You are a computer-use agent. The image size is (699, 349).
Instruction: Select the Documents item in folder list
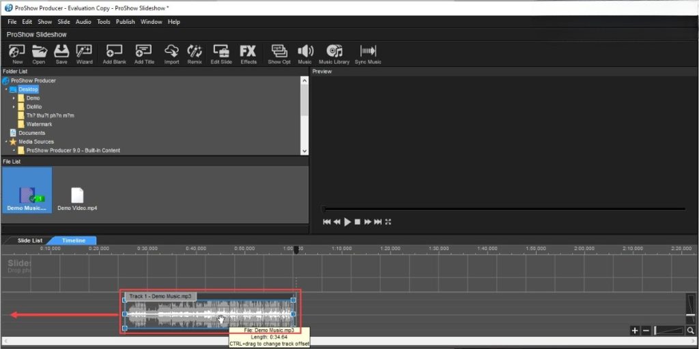[x=31, y=133]
